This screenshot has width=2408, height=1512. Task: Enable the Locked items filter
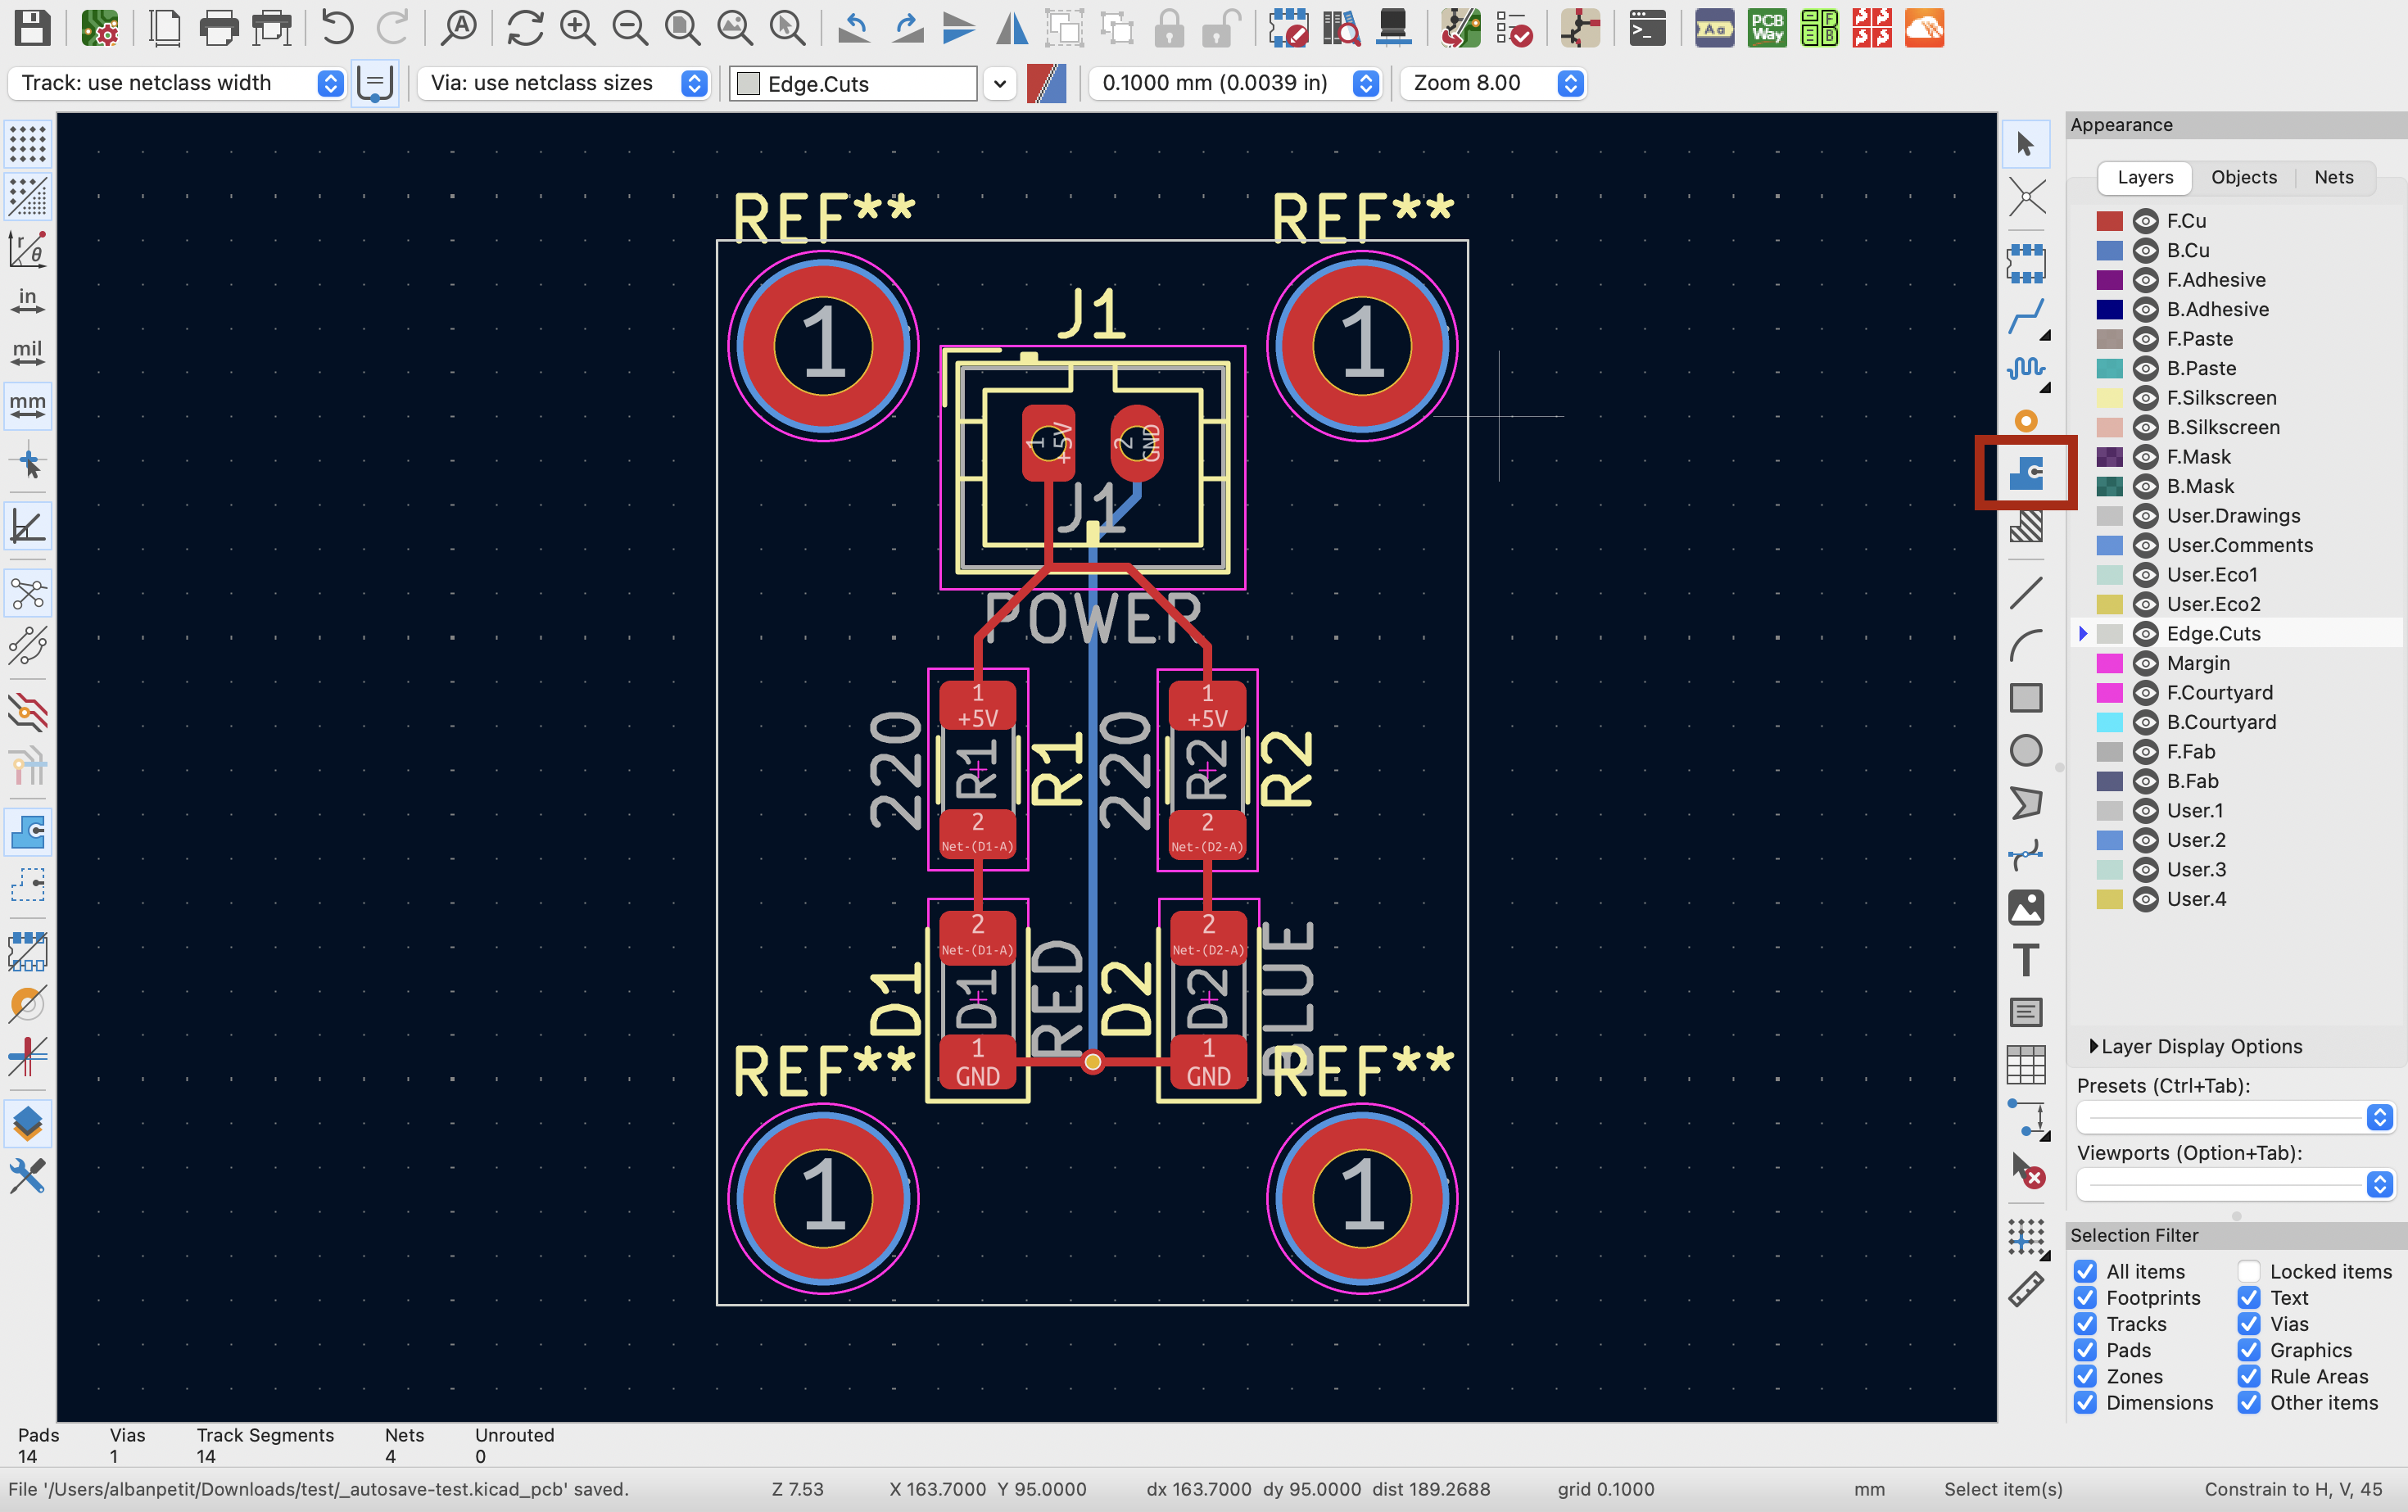pyautogui.click(x=2249, y=1271)
